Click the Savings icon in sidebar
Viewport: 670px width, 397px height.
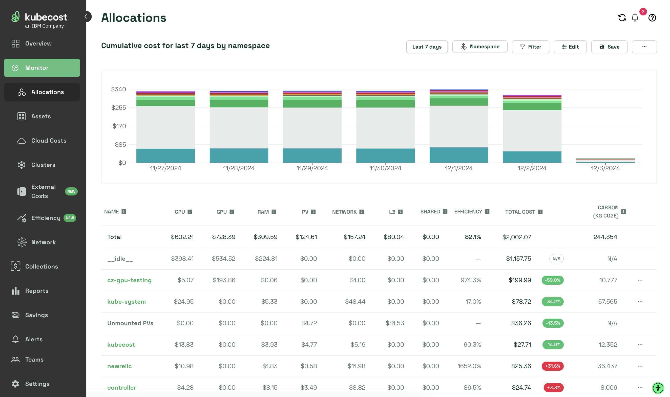point(16,315)
